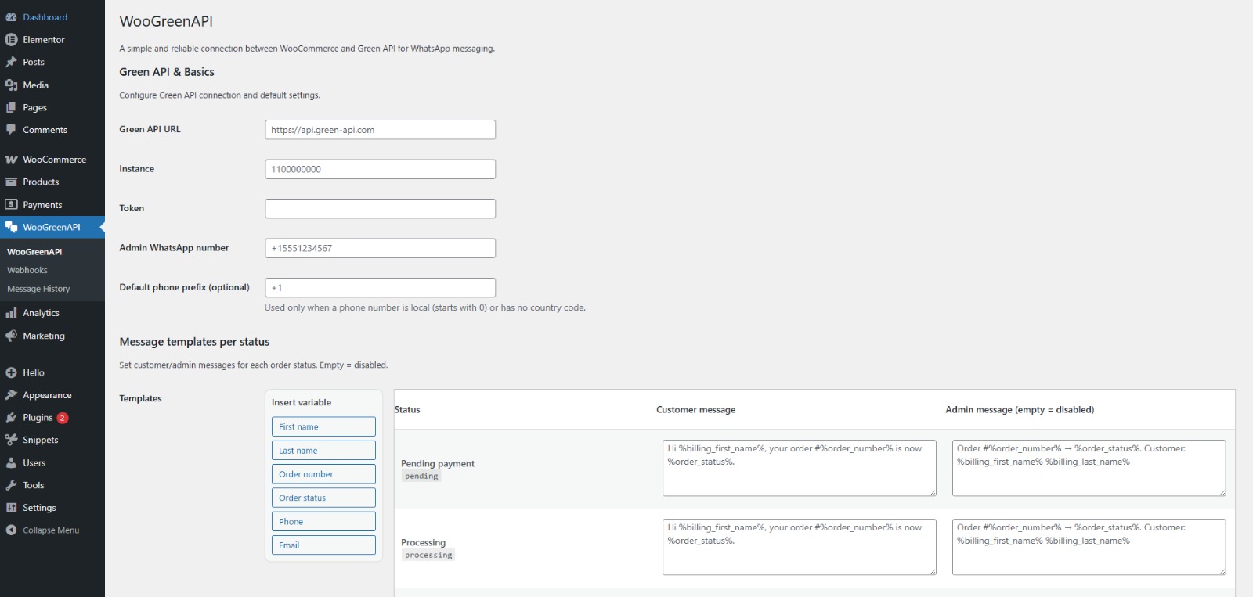Click the Appearance paintbrush icon
This screenshot has height=597, width=1253.
(11, 395)
